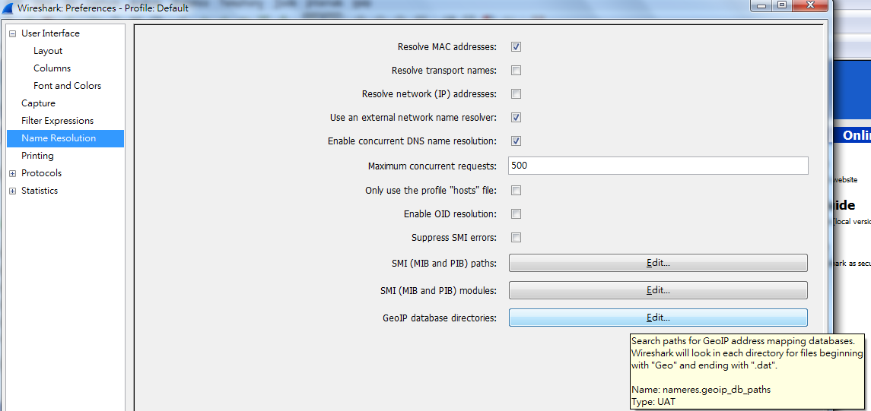Open Font and Colors preferences

tap(67, 86)
